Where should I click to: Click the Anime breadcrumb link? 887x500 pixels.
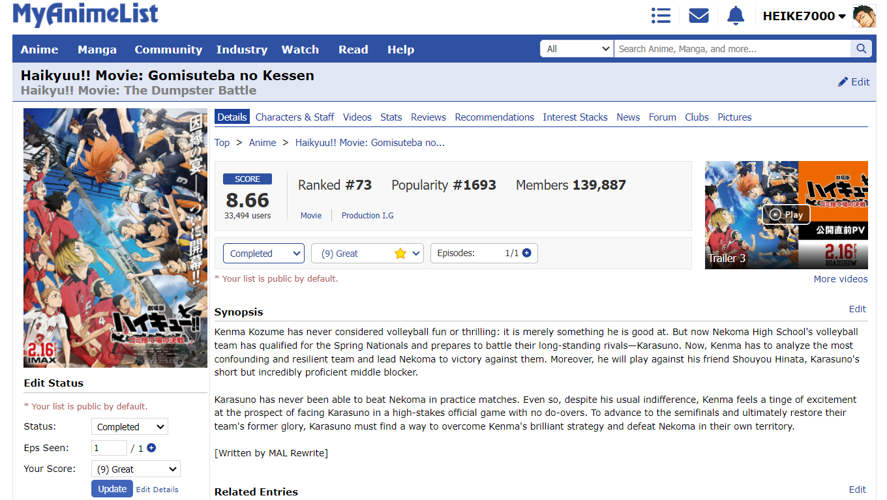point(262,143)
